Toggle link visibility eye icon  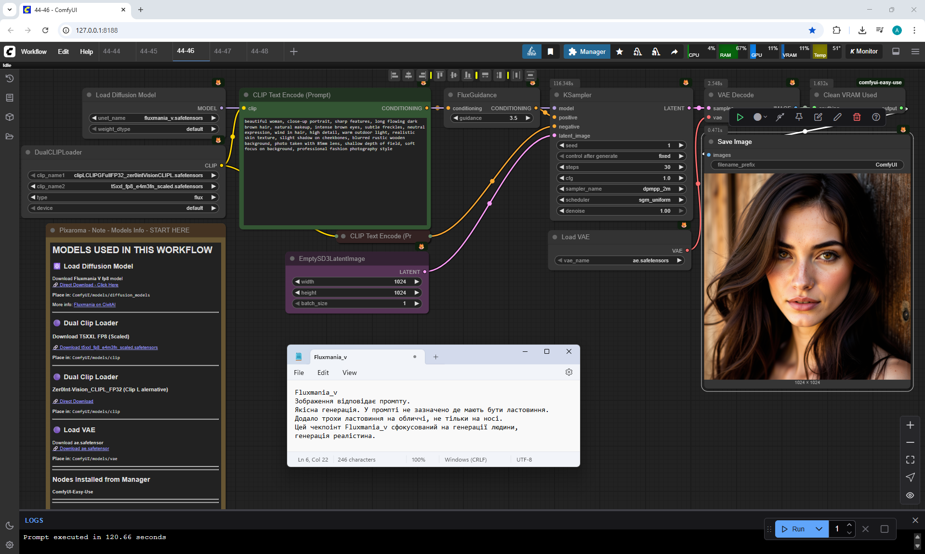[910, 495]
